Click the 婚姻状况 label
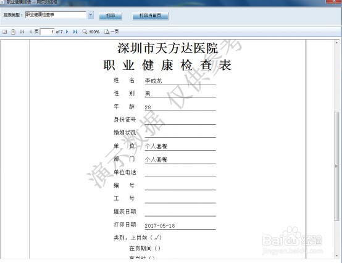 pos(125,133)
